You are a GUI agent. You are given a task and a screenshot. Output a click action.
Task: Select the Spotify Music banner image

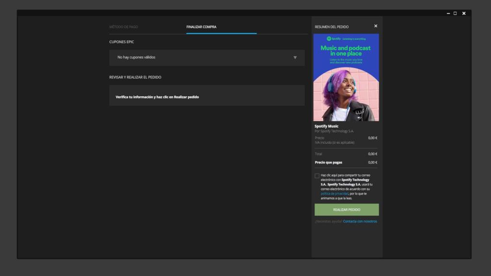(346, 77)
